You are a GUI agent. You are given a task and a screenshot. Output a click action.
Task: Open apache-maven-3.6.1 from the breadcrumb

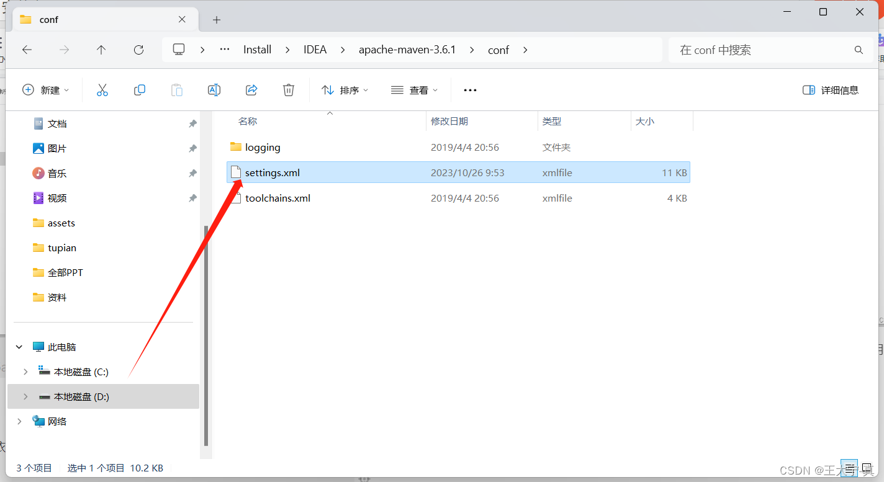(407, 50)
